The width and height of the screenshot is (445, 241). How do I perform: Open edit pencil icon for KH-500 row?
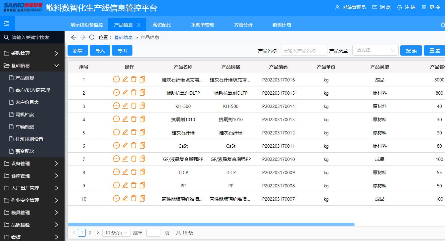pyautogui.click(x=124, y=106)
